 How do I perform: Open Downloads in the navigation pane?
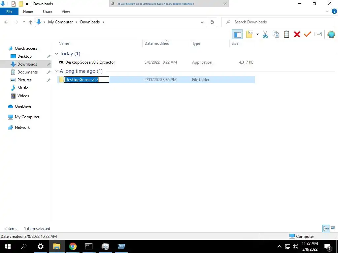click(x=27, y=64)
